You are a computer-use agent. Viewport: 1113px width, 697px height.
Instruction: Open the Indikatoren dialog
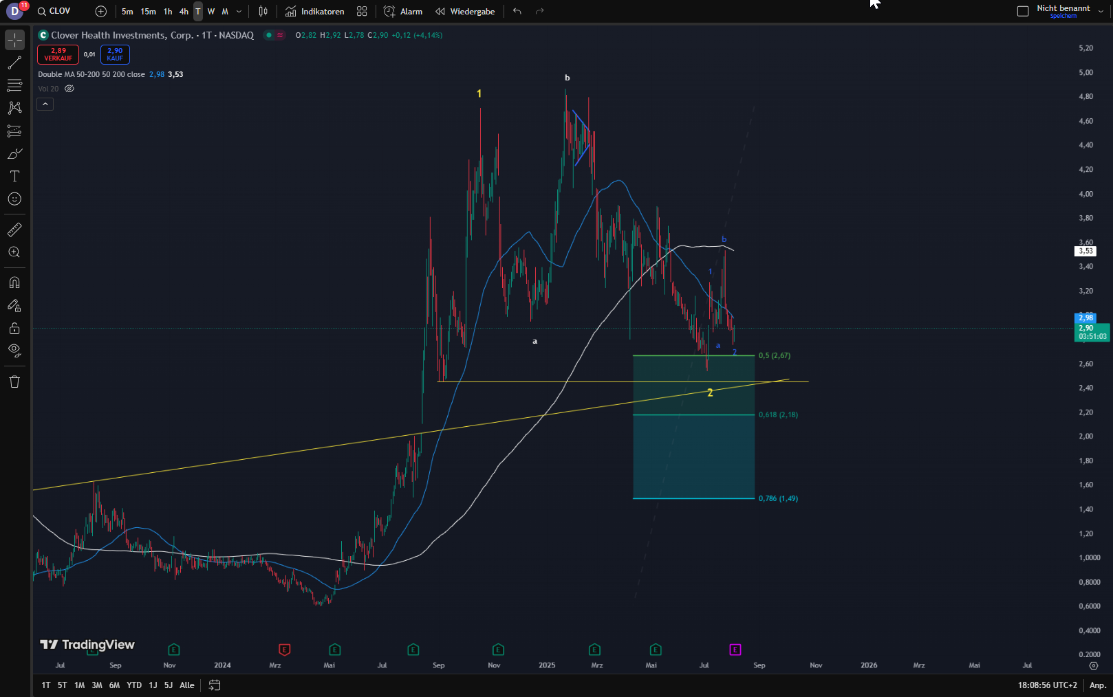pyautogui.click(x=315, y=12)
